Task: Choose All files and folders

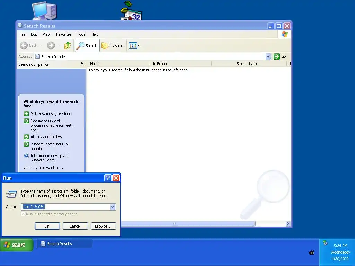Action: 46,137
